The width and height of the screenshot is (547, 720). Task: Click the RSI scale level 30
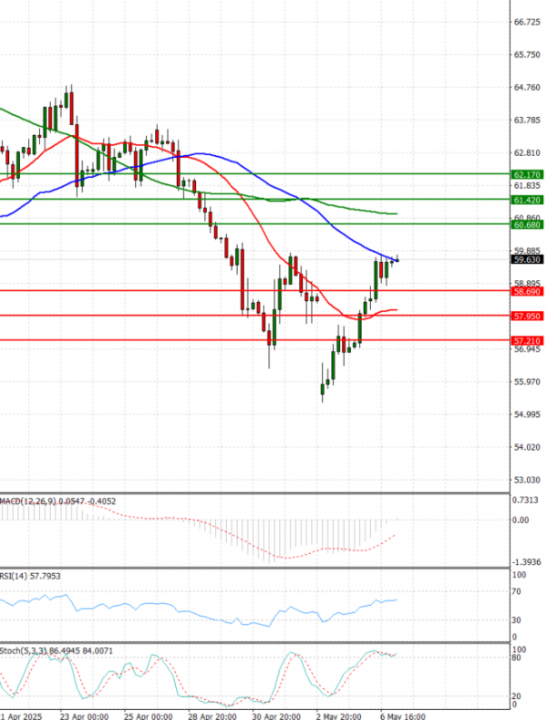coord(517,621)
